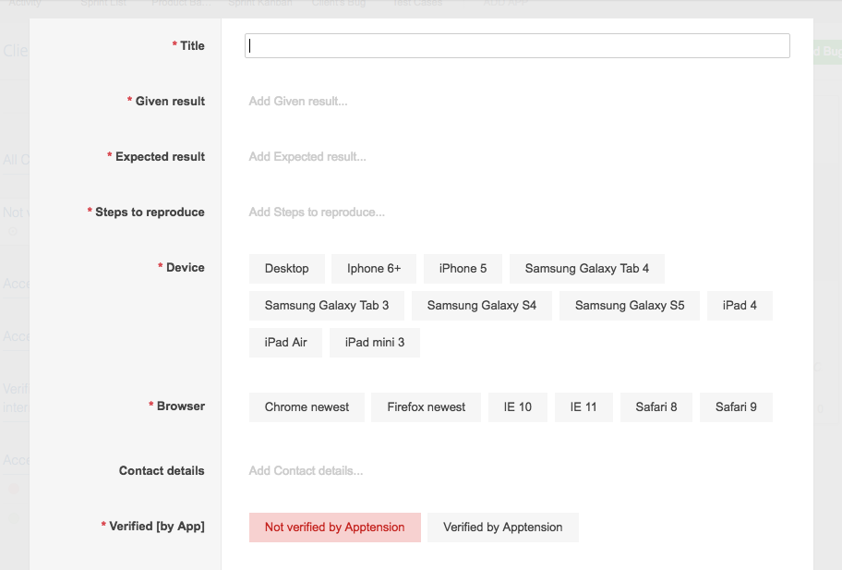Enable the iPad Air device option
This screenshot has height=570, width=842.
(x=285, y=342)
